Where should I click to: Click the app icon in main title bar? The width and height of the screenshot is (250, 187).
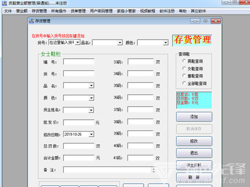[x=5, y=3]
